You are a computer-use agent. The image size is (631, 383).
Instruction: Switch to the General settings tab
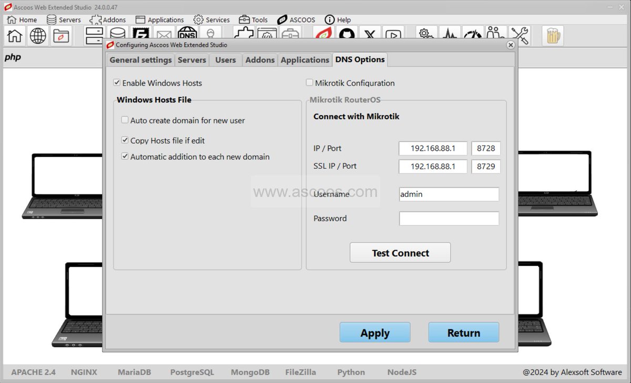(x=140, y=60)
